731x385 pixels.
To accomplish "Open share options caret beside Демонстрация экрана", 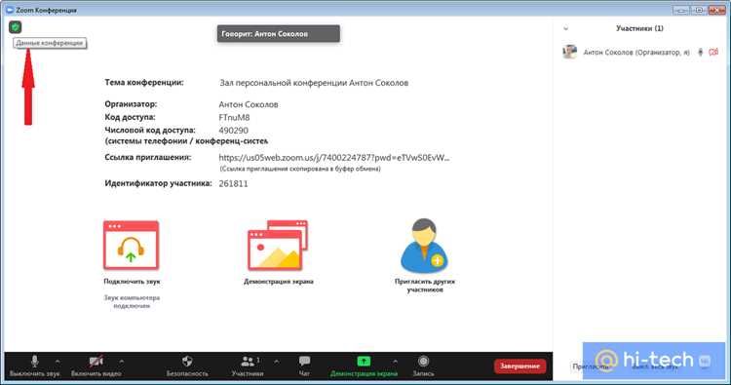I will (396, 362).
